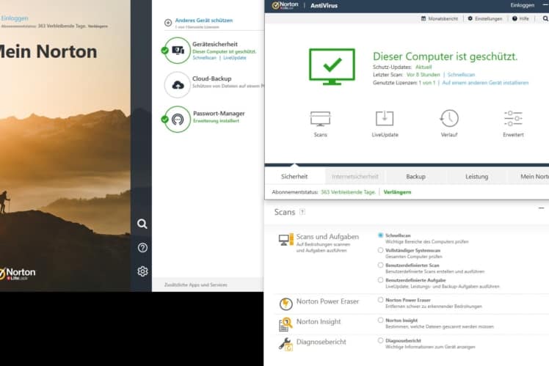This screenshot has height=366, width=549.
Task: Click the 'Aktuell' Schutz-Updates value
Action: 423,67
